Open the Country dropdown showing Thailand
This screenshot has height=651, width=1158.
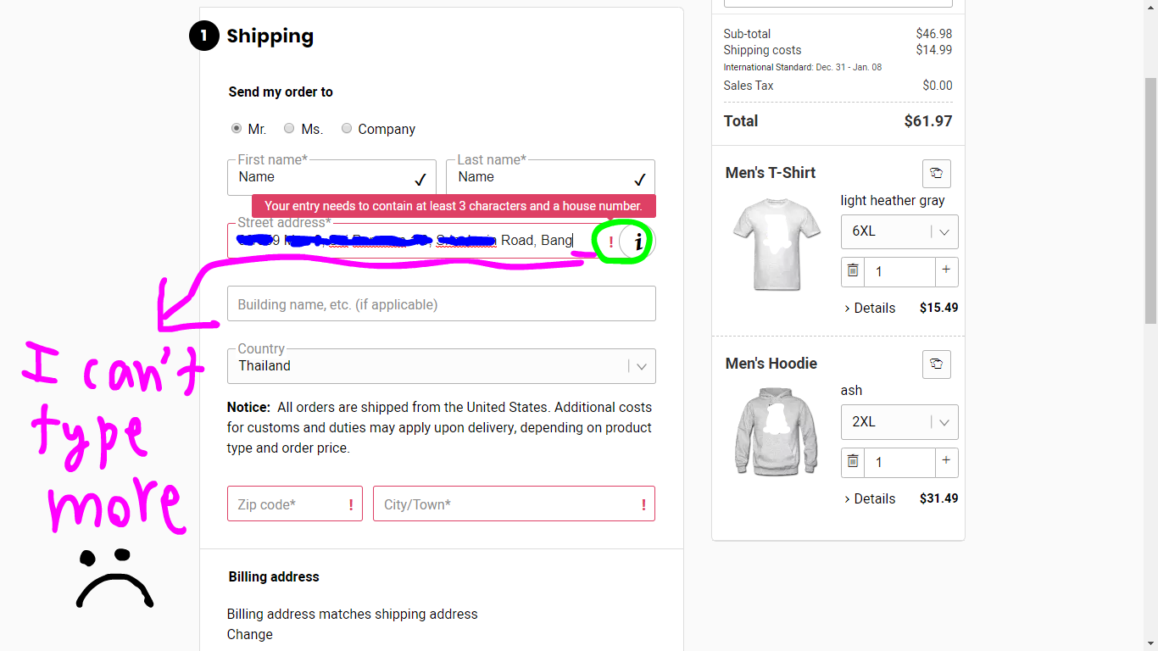pyautogui.click(x=441, y=366)
